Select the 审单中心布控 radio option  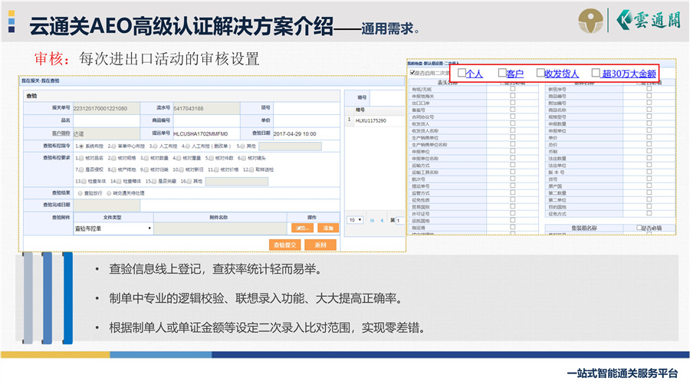click(x=114, y=146)
